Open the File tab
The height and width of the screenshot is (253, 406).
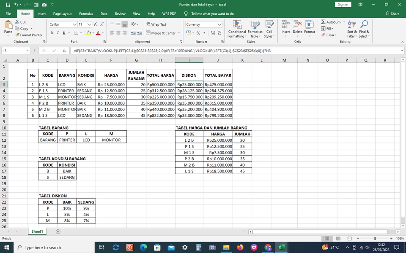click(x=8, y=13)
